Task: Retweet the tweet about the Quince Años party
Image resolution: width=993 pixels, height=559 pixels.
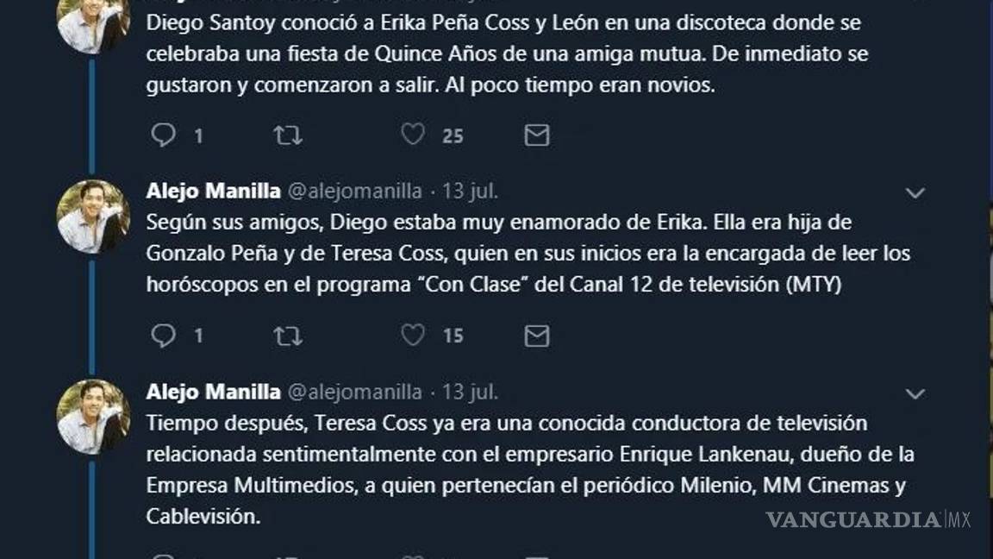Action: (288, 135)
